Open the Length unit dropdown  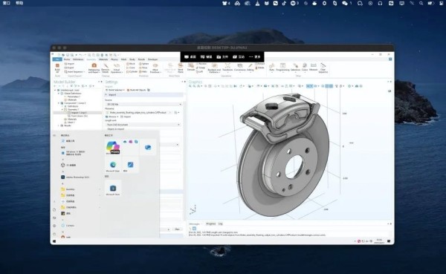coord(143,125)
